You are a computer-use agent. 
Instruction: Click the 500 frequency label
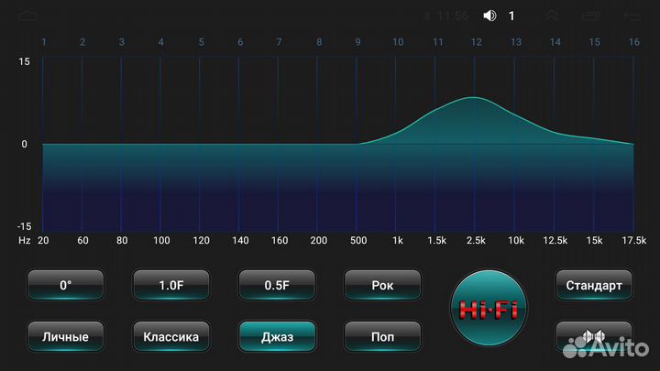tap(358, 241)
